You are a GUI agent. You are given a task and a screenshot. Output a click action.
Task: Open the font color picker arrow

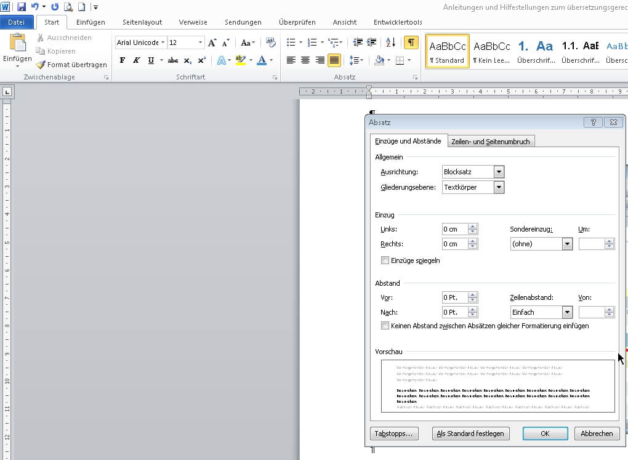pos(271,60)
